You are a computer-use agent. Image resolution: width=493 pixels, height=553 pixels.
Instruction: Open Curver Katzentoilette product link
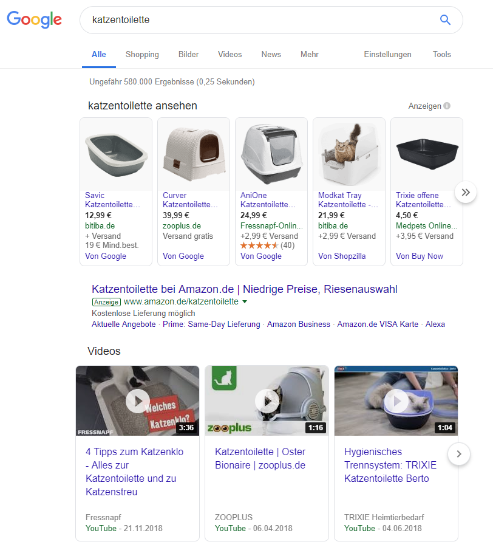(x=190, y=200)
